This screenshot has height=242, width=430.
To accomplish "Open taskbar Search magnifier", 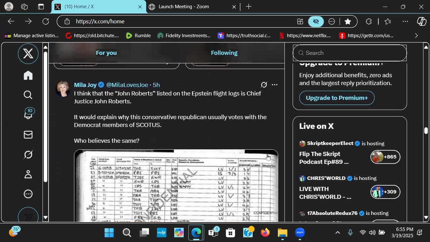I will point(127,233).
